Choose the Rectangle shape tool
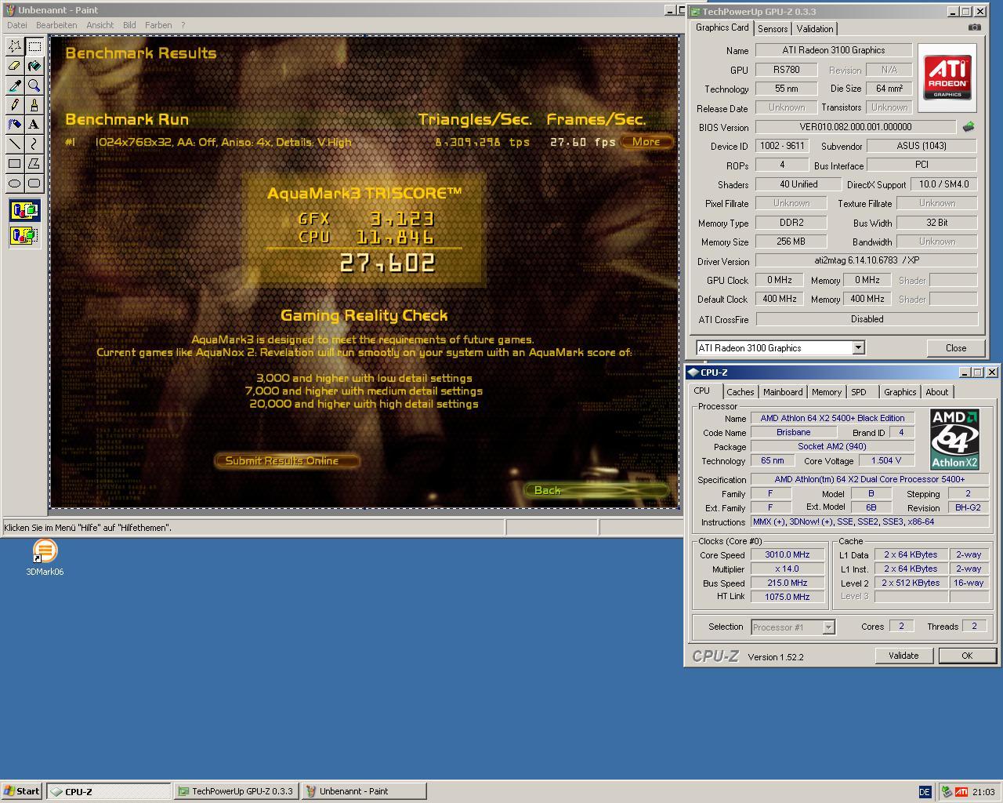The width and height of the screenshot is (1003, 803). [x=15, y=164]
